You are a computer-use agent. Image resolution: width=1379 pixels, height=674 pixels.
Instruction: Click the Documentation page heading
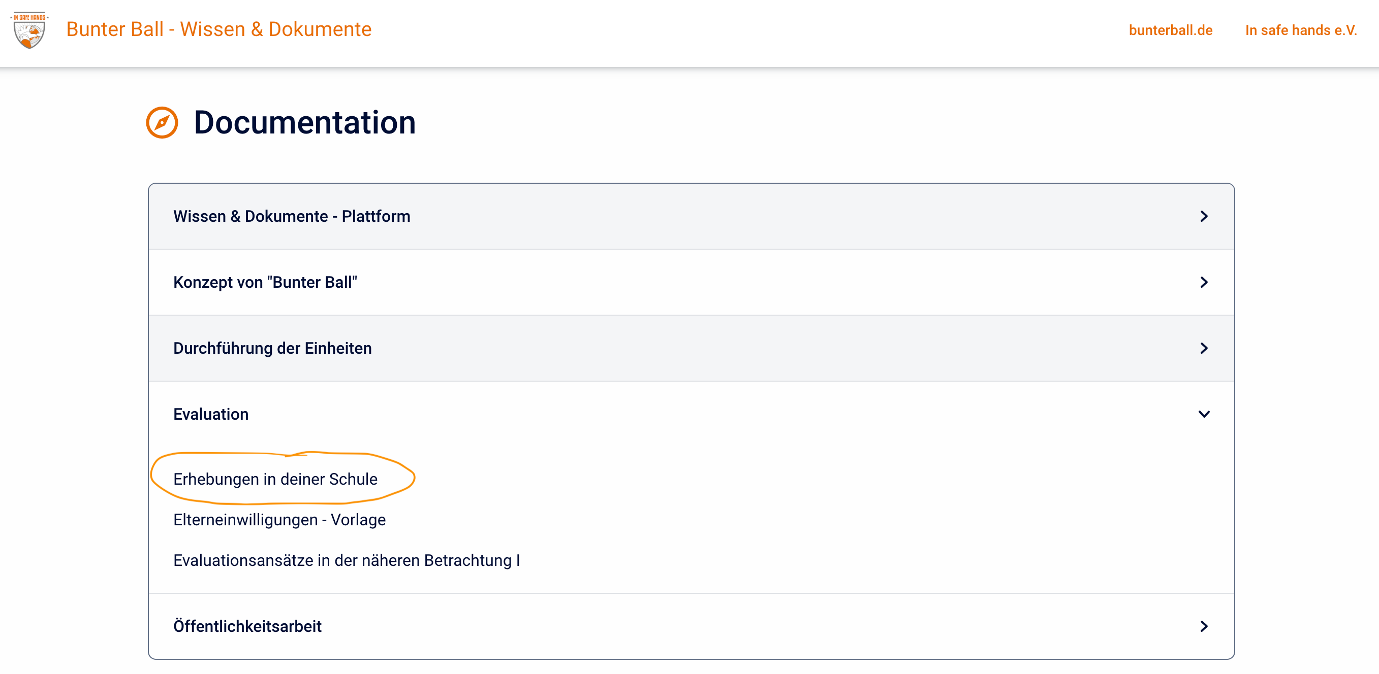[x=304, y=122]
